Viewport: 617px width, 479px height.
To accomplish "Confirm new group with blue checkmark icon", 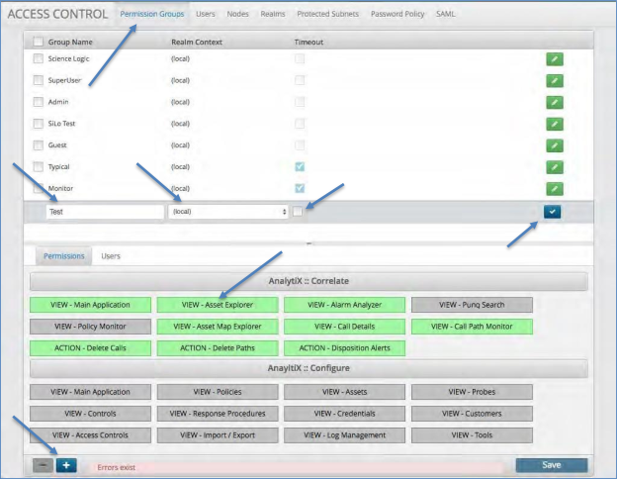I will [552, 211].
